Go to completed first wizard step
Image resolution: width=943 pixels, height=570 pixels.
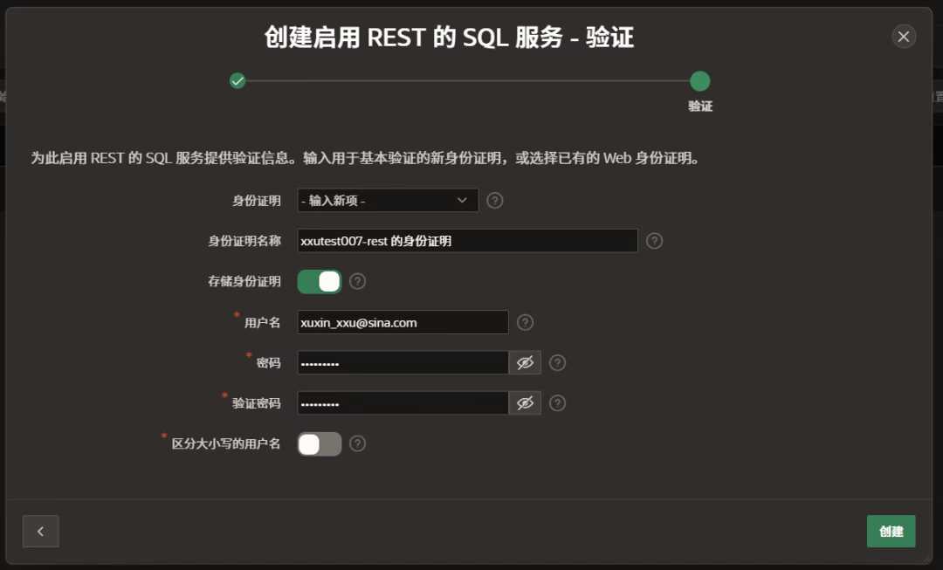[x=237, y=81]
